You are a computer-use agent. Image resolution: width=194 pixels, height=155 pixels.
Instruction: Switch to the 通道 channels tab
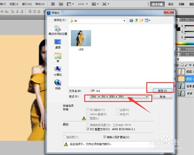point(183,54)
